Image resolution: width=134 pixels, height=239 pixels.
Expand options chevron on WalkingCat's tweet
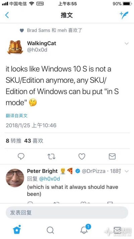(x=127, y=43)
